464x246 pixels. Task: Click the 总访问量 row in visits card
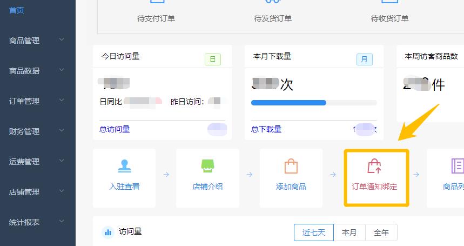(115, 129)
